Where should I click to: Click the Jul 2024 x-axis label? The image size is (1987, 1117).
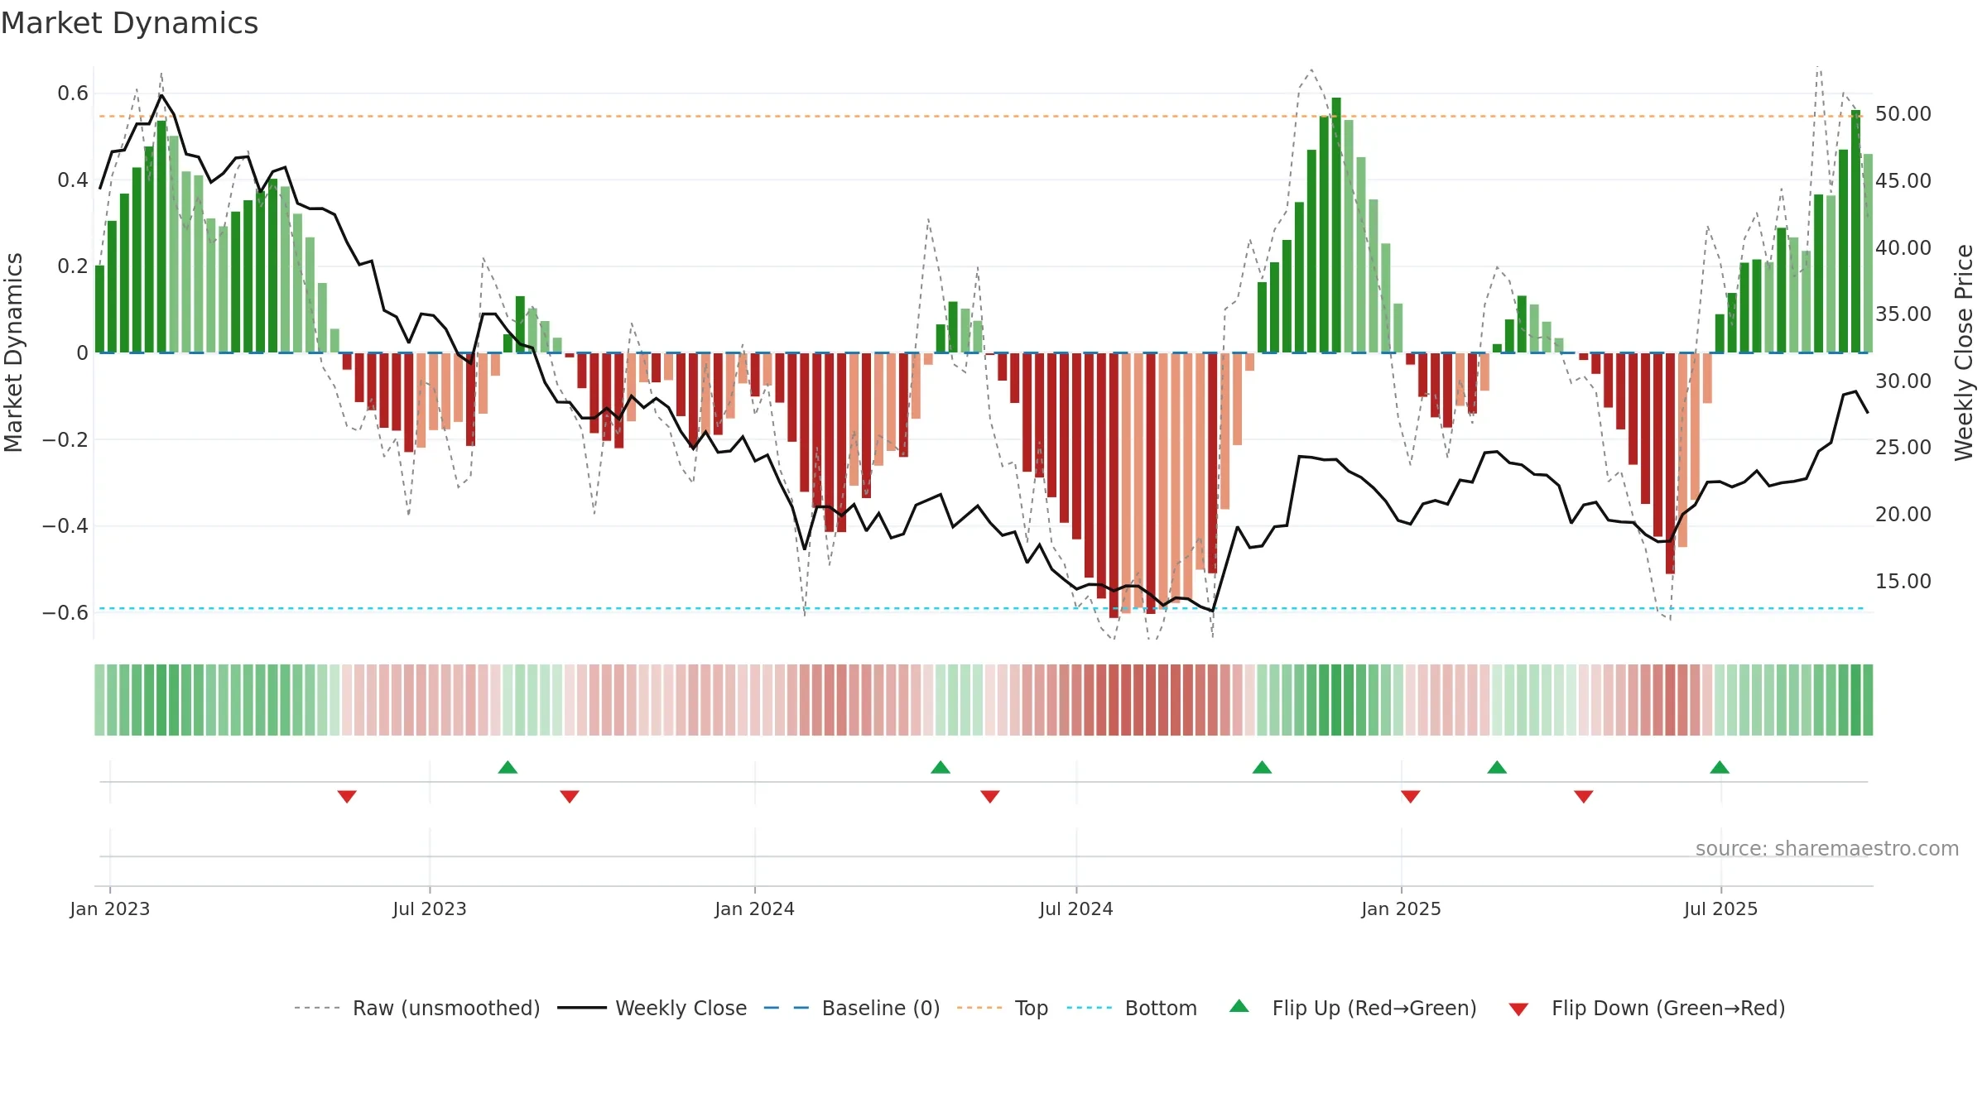coord(1076,908)
